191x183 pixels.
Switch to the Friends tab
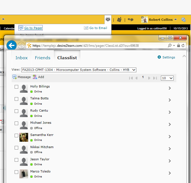43,58
